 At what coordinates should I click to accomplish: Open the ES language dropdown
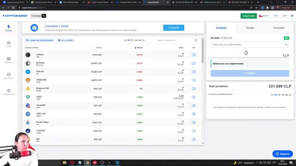coord(276,16)
